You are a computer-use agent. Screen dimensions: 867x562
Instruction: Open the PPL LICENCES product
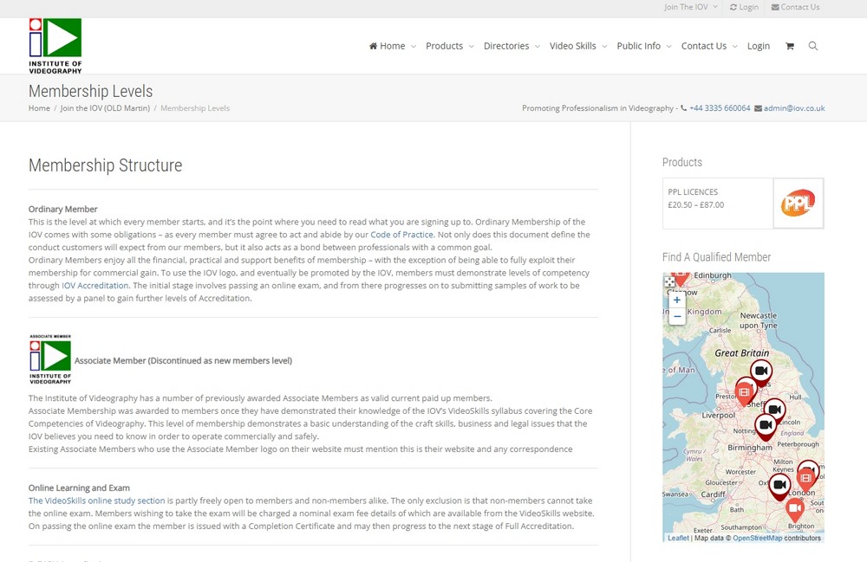pyautogui.click(x=693, y=192)
